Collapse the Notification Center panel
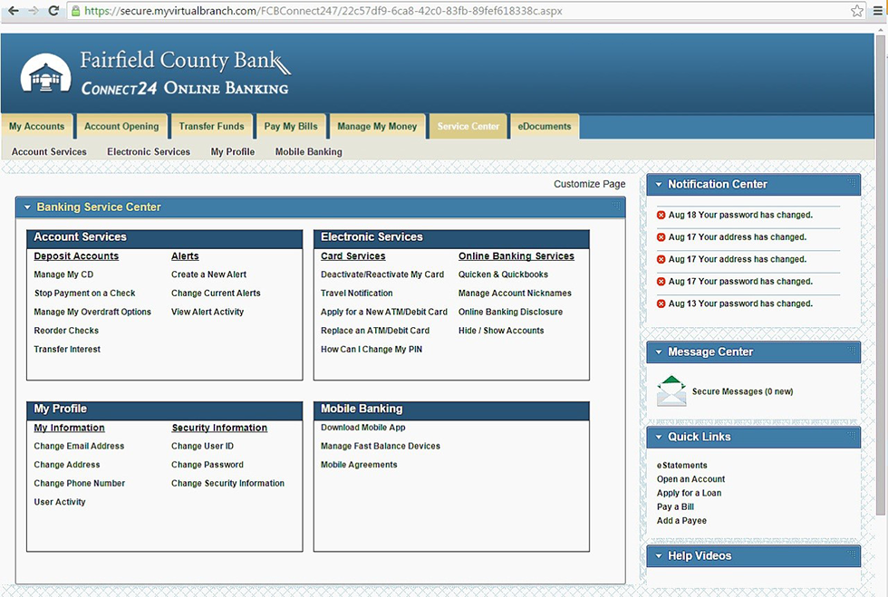The height and width of the screenshot is (597, 888). click(658, 184)
